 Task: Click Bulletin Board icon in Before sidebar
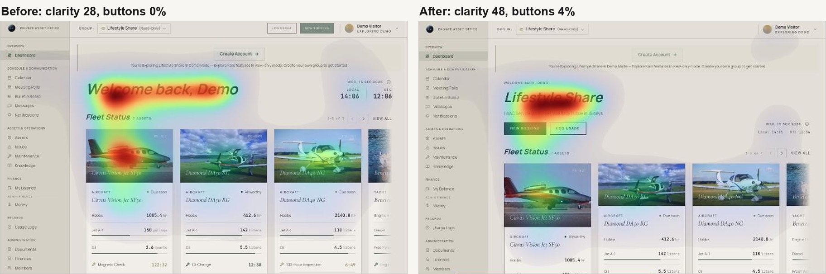[10, 96]
